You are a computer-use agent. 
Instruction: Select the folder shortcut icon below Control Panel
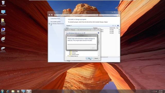(x=3, y=22)
